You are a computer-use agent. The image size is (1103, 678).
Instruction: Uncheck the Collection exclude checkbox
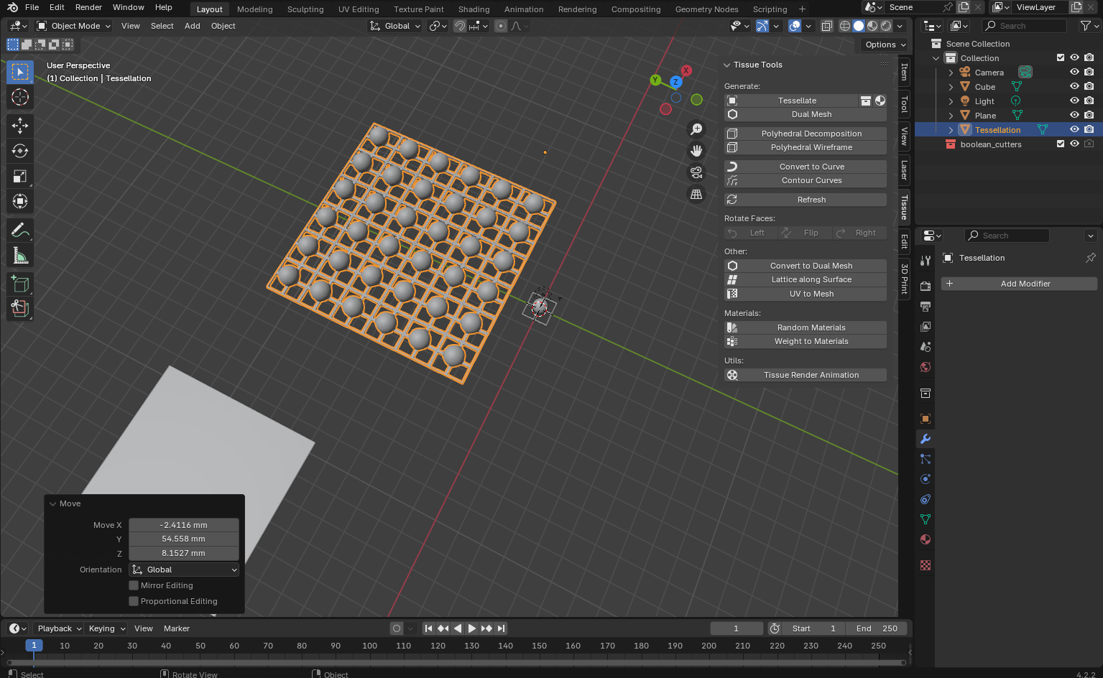click(x=1060, y=58)
